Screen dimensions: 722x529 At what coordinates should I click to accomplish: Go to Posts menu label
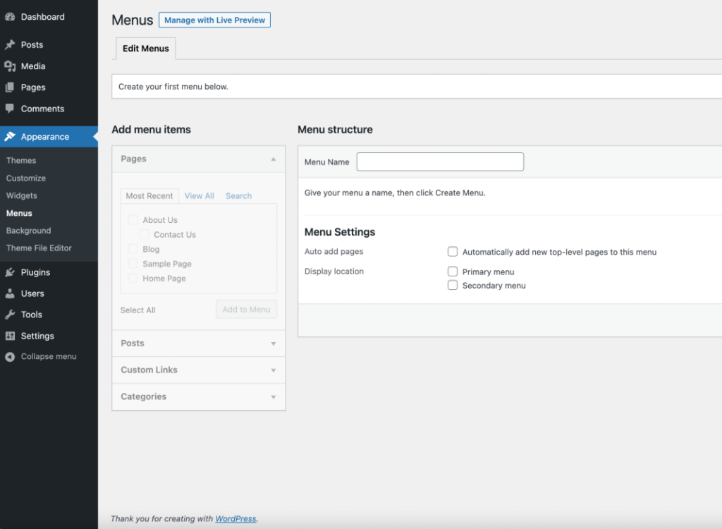[32, 44]
